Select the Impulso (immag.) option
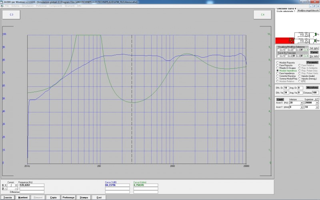Viewport: 320px width, 200px height. [x=308, y=78]
